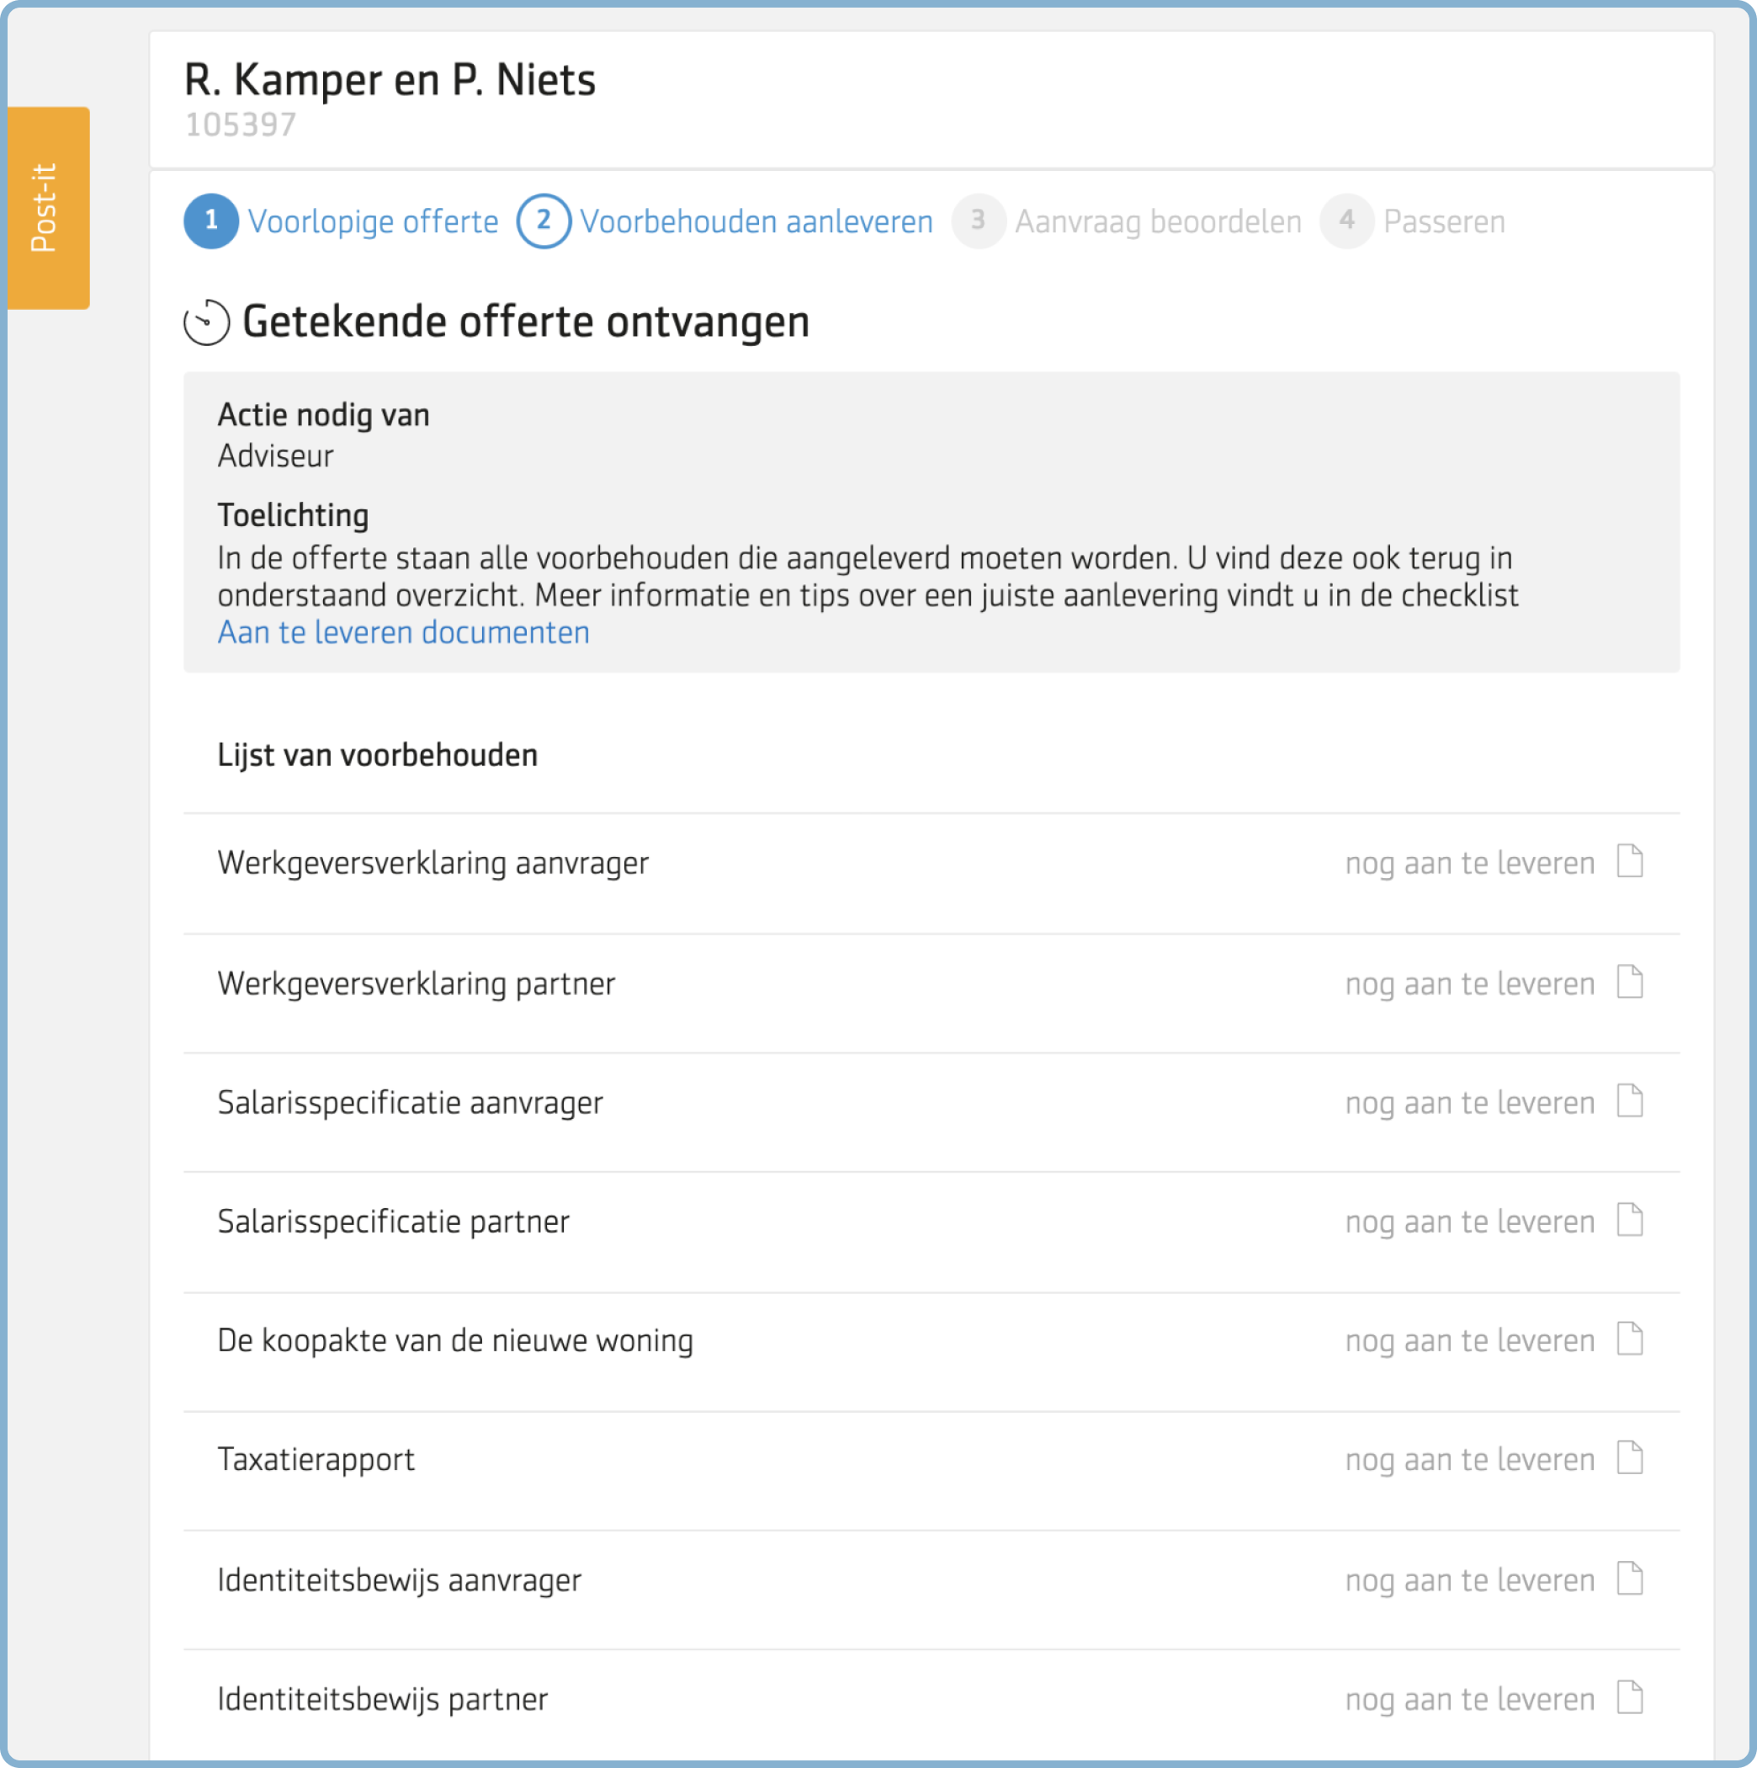Click 'nog aan te leveren' for Taxatierapport

[x=1470, y=1460]
